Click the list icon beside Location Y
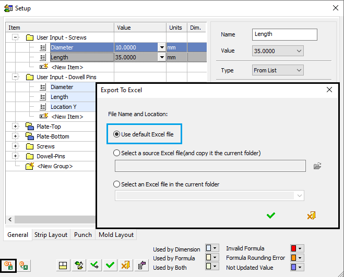Screen dimensions: 344x277 [x=43, y=107]
